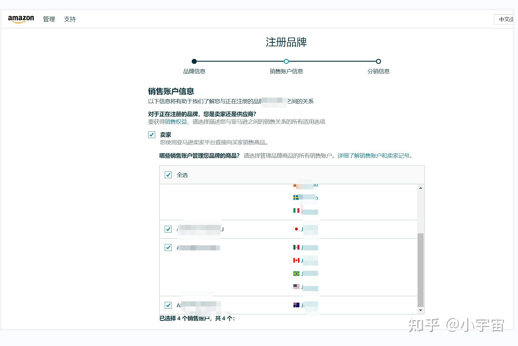
Task: Click the 品牌信息 step label
Action: pyautogui.click(x=194, y=71)
